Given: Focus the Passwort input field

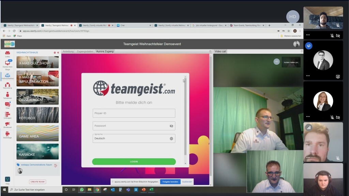Looking at the screenshot, I should (134, 126).
